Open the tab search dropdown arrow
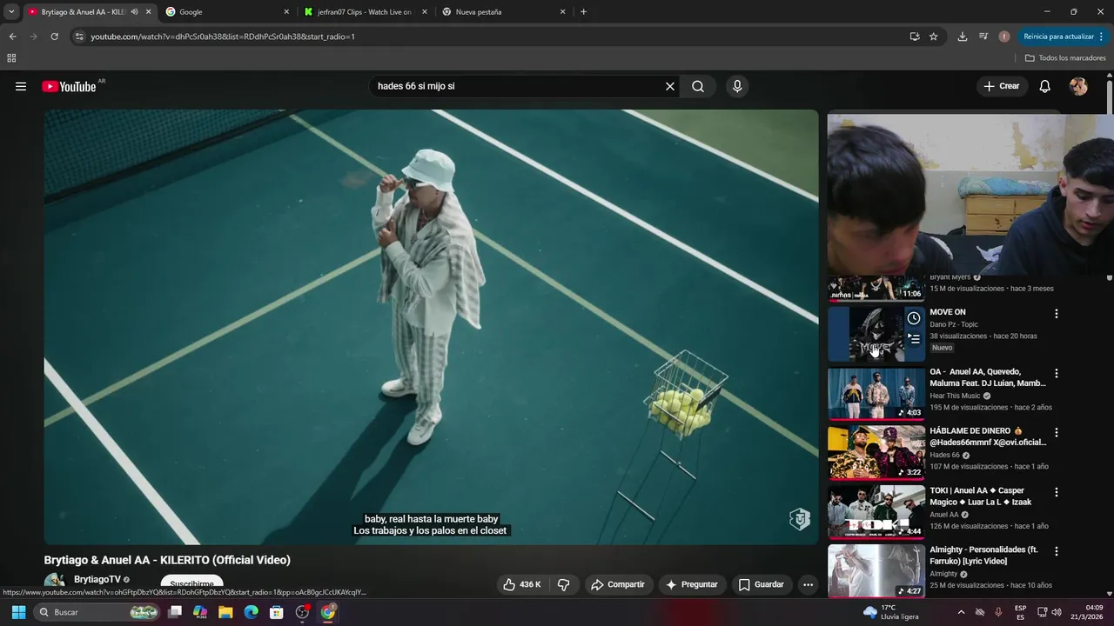The width and height of the screenshot is (1114, 626). point(11,12)
